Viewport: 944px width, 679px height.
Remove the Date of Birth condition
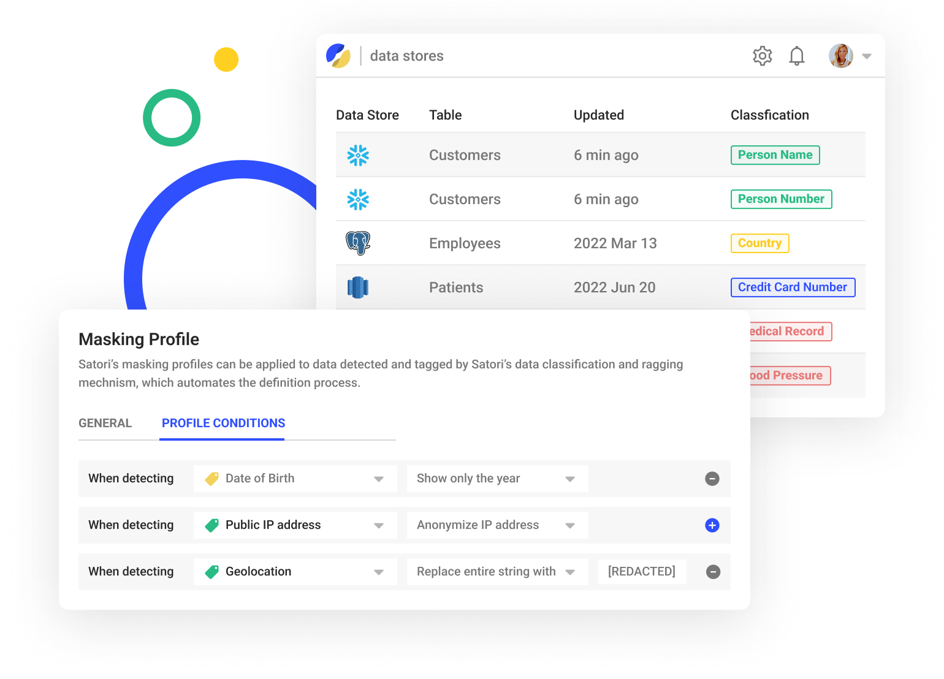point(712,479)
